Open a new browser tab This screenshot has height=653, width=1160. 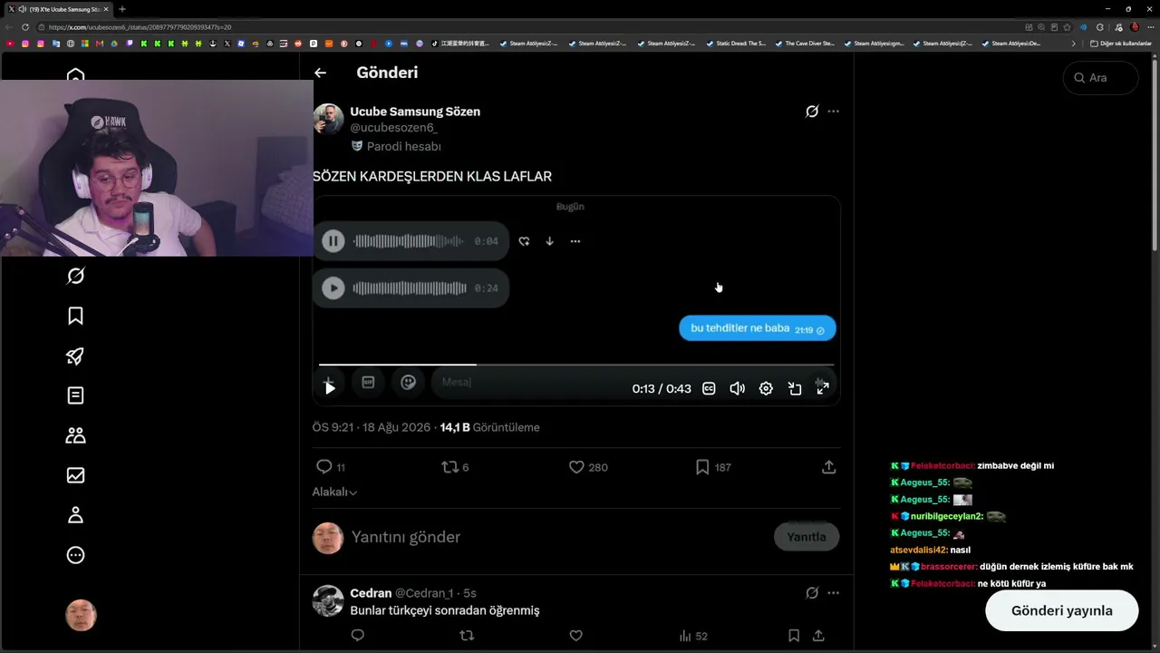[x=122, y=9]
